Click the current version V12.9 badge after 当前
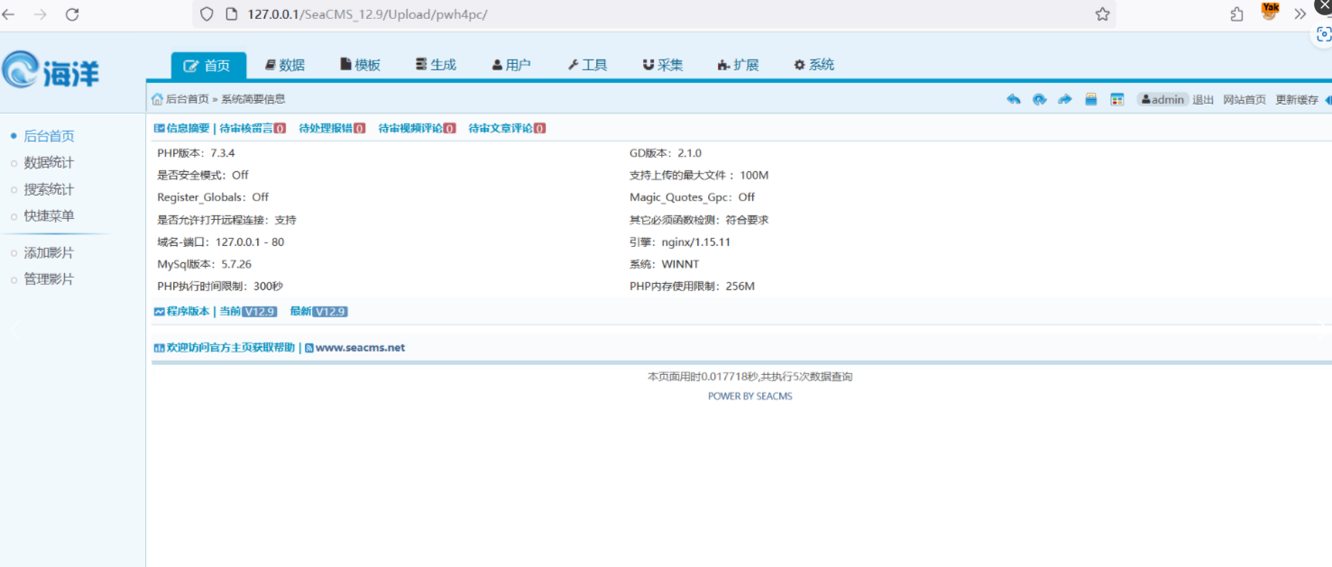 (259, 312)
